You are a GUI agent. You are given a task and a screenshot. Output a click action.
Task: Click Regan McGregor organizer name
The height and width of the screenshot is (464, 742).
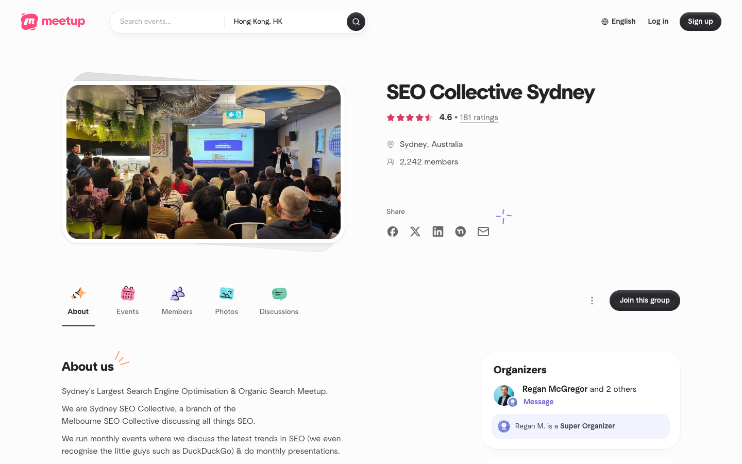click(x=555, y=389)
